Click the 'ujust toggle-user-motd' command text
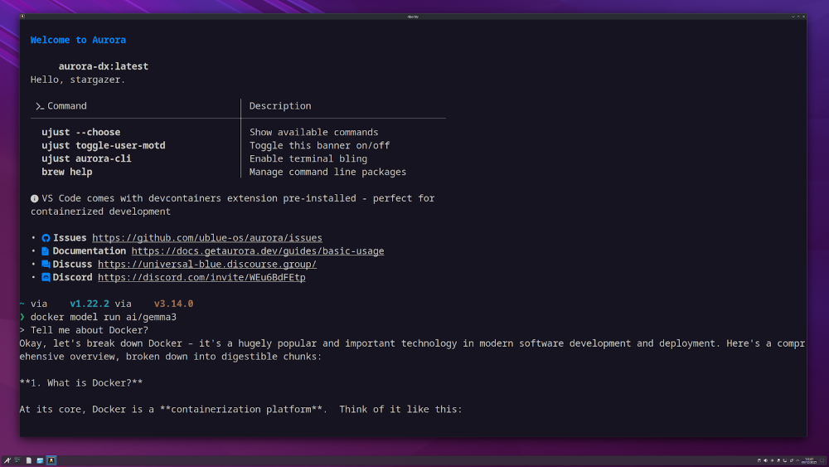829x467 pixels. 103,146
